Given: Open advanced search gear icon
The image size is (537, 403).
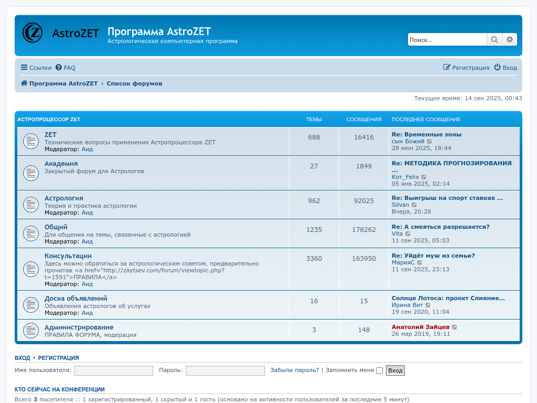Looking at the screenshot, I should point(509,40).
